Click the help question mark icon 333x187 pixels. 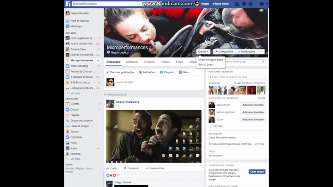point(261,4)
